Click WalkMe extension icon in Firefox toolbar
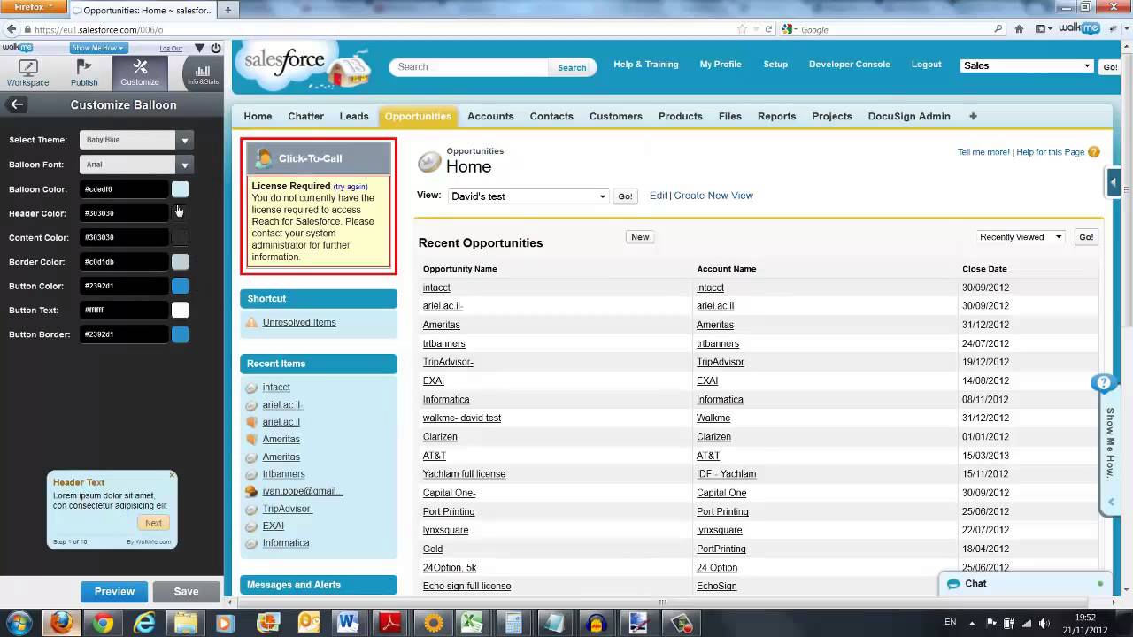Image resolution: width=1133 pixels, height=637 pixels. (1078, 28)
